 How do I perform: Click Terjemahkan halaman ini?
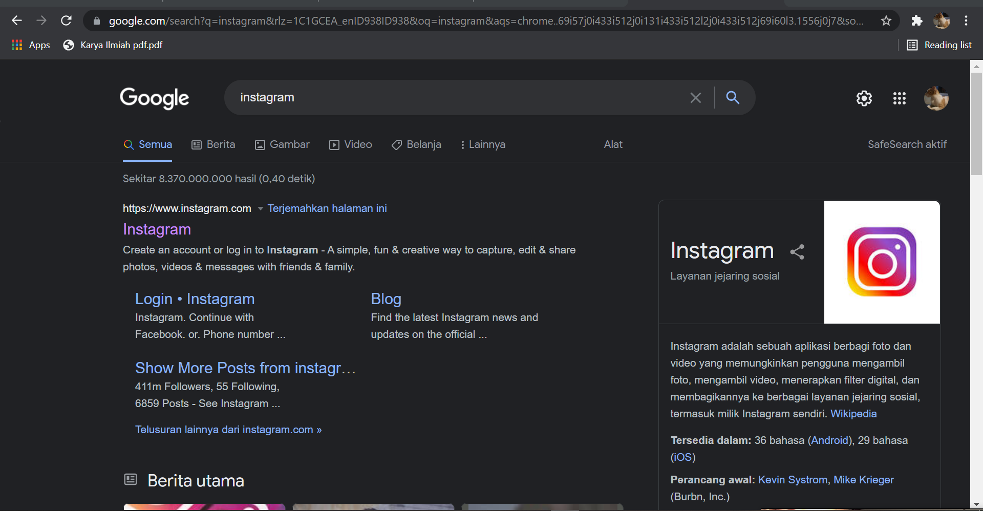pyautogui.click(x=327, y=208)
